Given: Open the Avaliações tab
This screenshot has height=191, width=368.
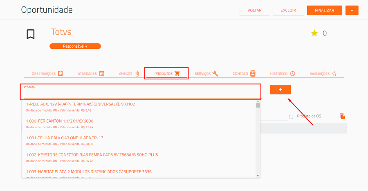Looking at the screenshot, I should (323, 73).
